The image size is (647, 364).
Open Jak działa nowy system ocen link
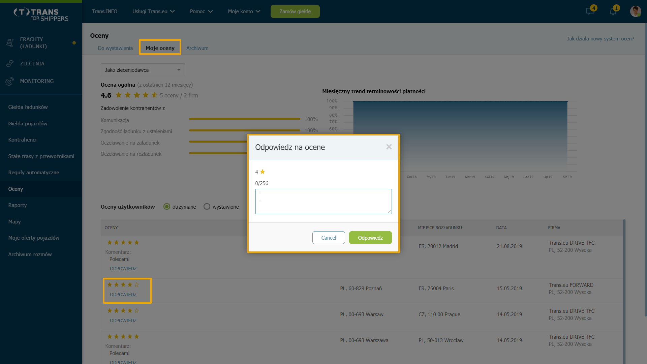(x=600, y=39)
